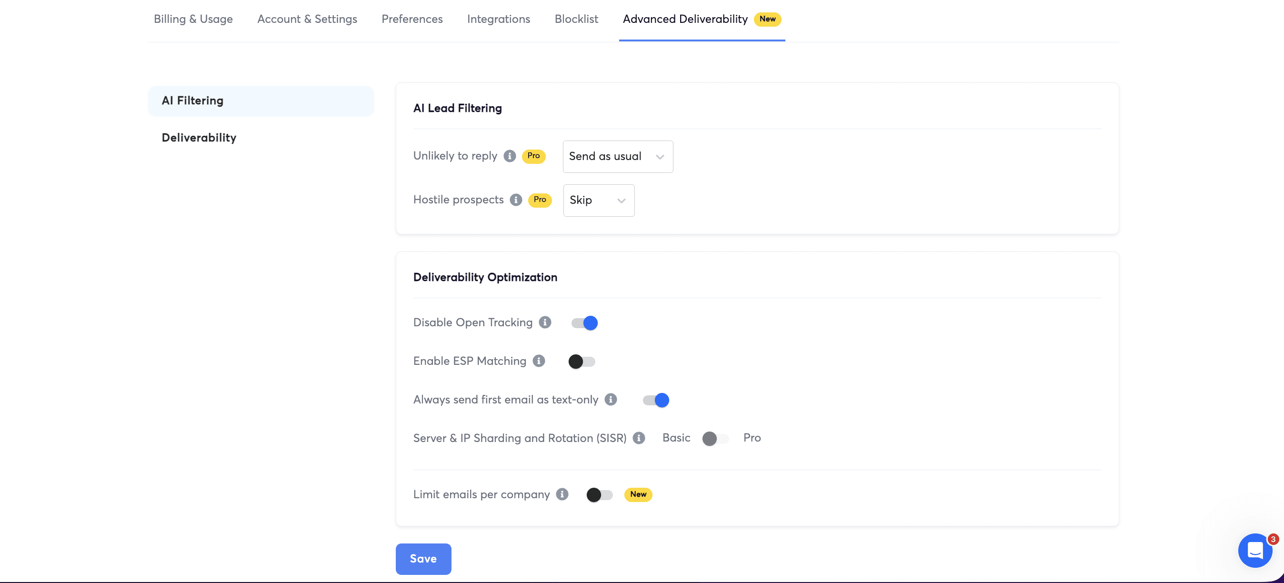Open the Integrations tab

[499, 19]
